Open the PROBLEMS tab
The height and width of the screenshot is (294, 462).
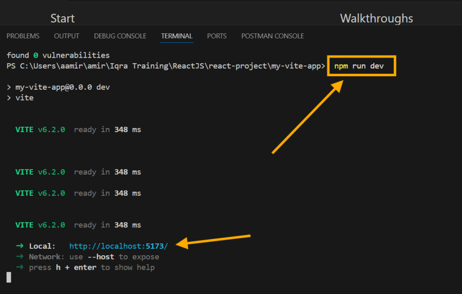coord(23,36)
